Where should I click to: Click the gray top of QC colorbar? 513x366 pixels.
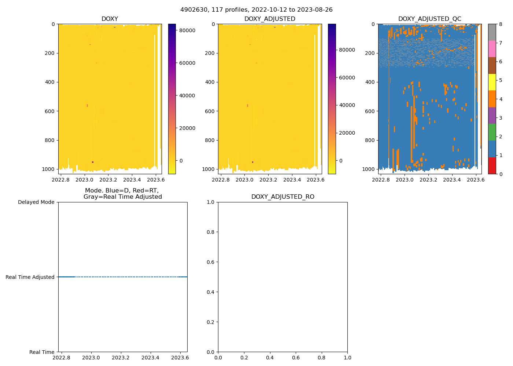tap(492, 32)
